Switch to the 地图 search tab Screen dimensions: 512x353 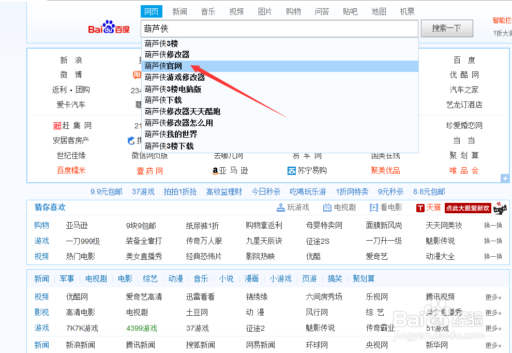(x=379, y=11)
